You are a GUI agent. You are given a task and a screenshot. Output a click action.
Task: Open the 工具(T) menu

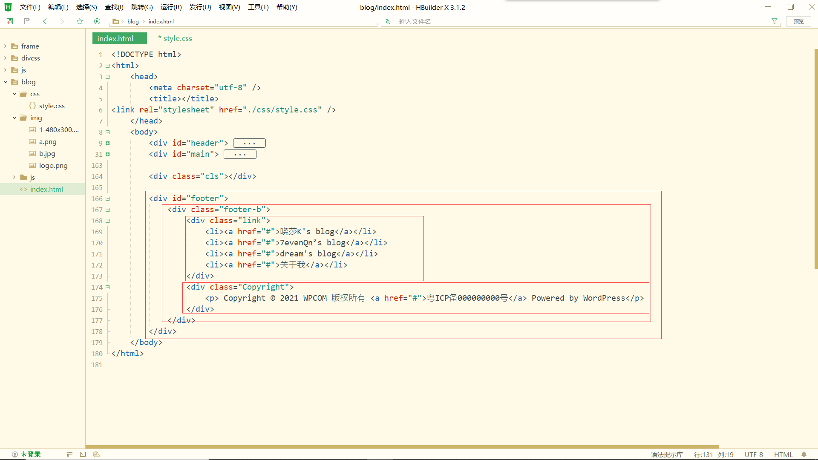(x=258, y=7)
